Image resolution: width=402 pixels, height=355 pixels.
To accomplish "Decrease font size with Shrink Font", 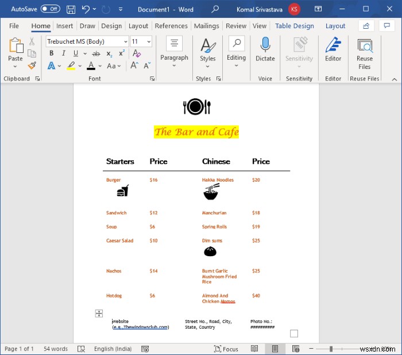I will pos(147,65).
